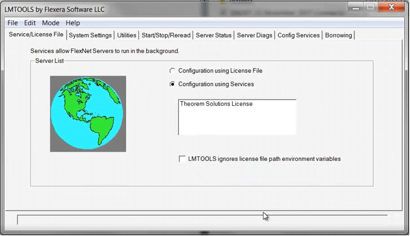
Task: Select Configuration using License File option
Action: click(x=172, y=71)
